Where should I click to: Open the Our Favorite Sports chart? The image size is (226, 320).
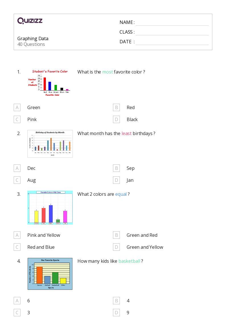coord(50,274)
